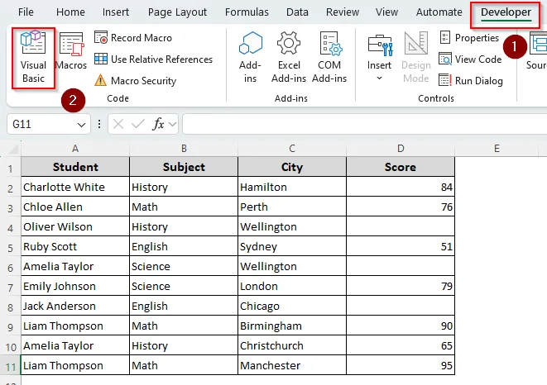Select the Hamilton city cell
The height and width of the screenshot is (385, 547).
292,187
